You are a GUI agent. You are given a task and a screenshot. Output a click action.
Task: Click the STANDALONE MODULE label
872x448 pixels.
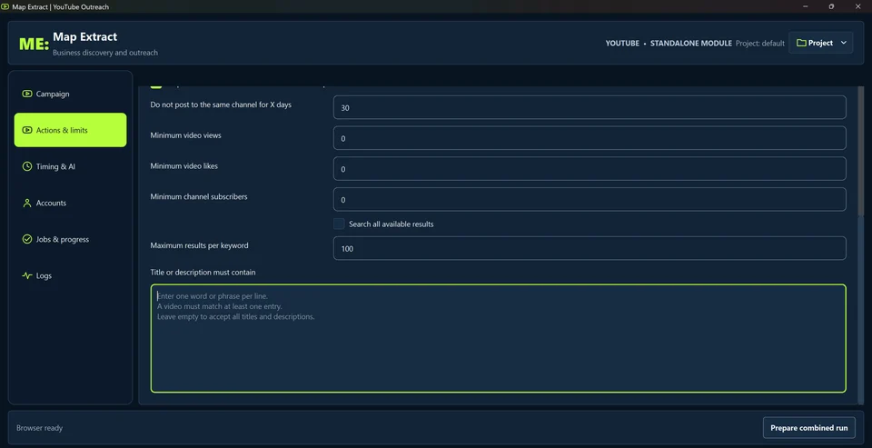pos(690,43)
